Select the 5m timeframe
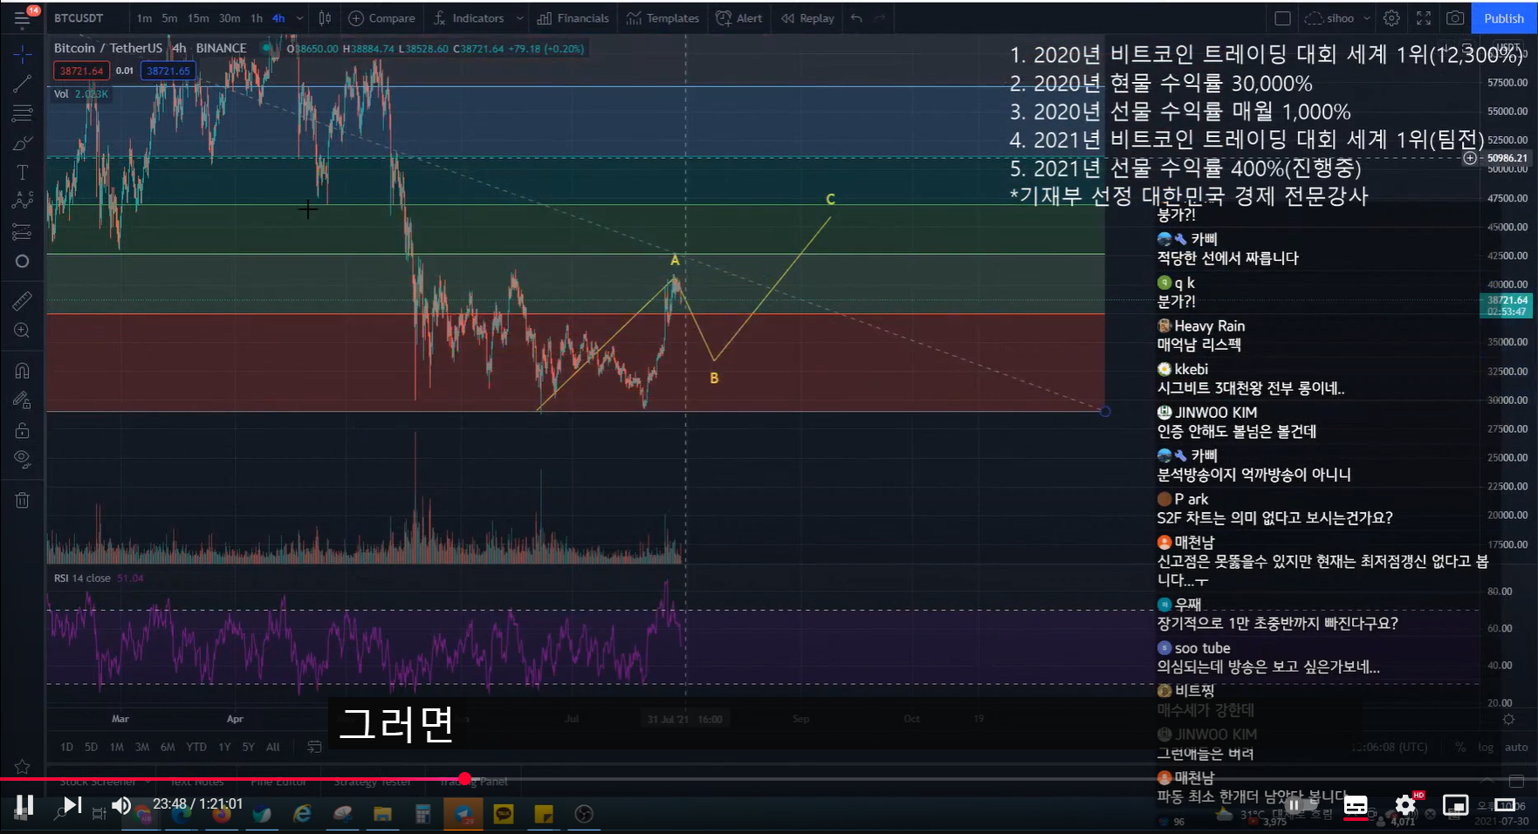1538x834 pixels. [x=169, y=18]
